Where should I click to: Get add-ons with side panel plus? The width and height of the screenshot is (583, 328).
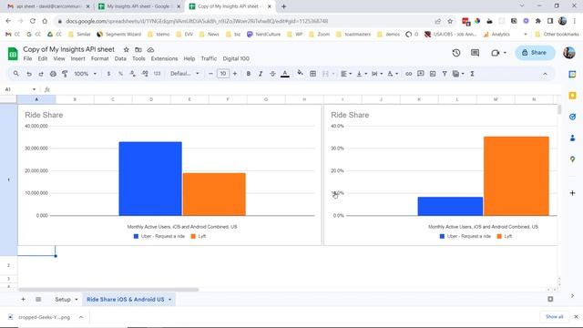pos(573,193)
